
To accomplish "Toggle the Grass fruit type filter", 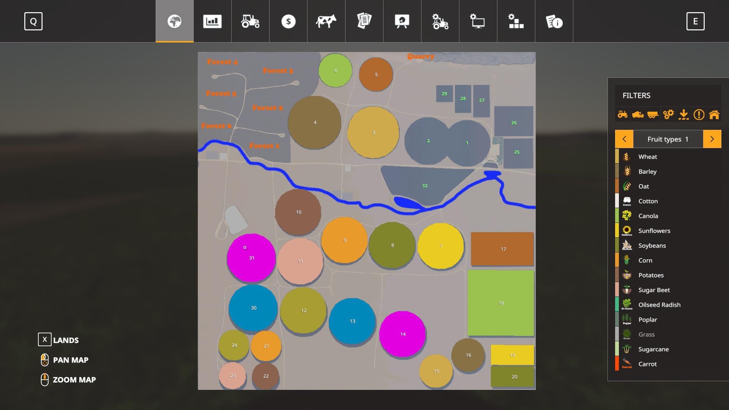I will (x=646, y=334).
